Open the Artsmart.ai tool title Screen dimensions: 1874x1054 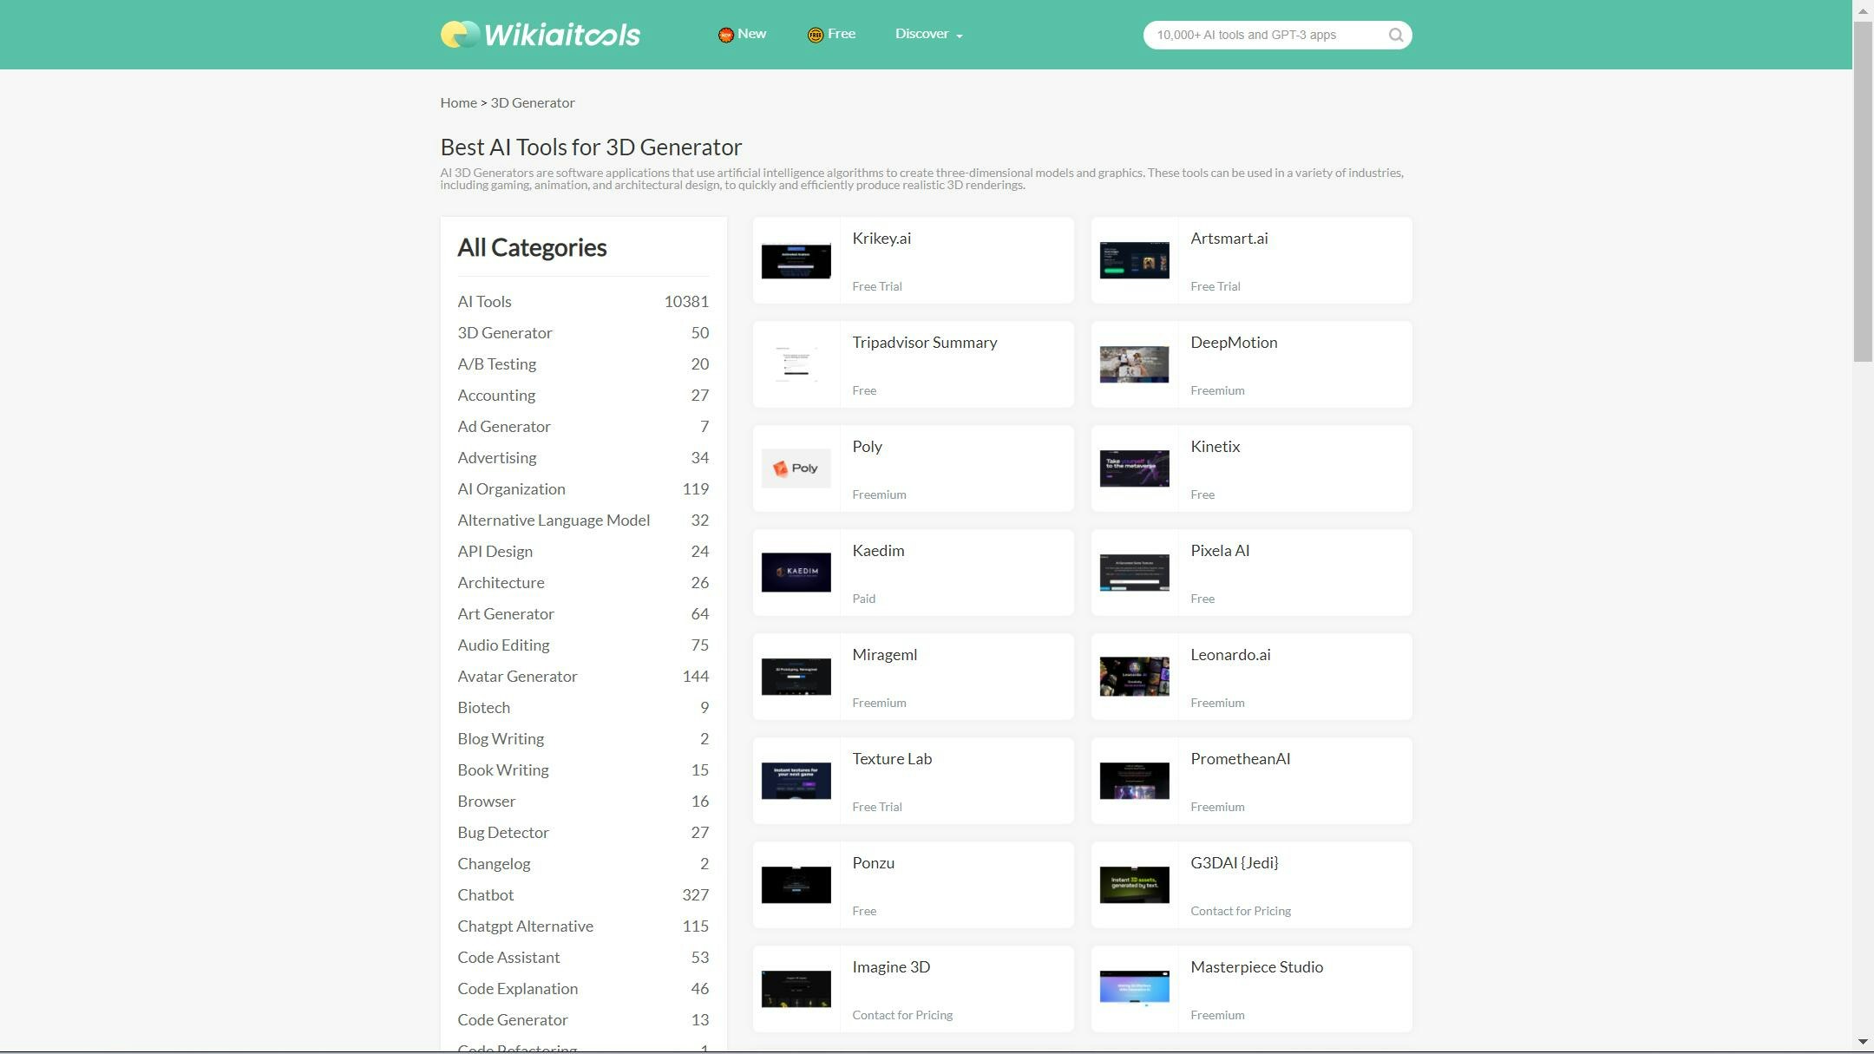coord(1229,239)
